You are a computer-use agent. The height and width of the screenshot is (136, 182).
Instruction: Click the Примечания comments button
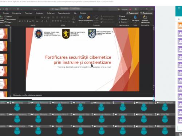tap(146, 13)
